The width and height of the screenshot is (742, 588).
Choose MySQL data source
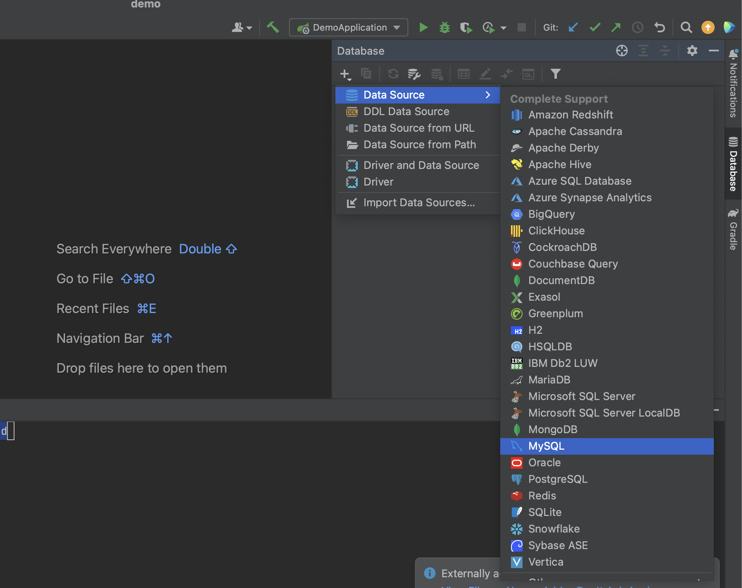(x=607, y=446)
